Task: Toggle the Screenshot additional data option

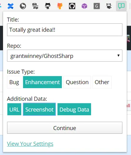Action: 39,109
